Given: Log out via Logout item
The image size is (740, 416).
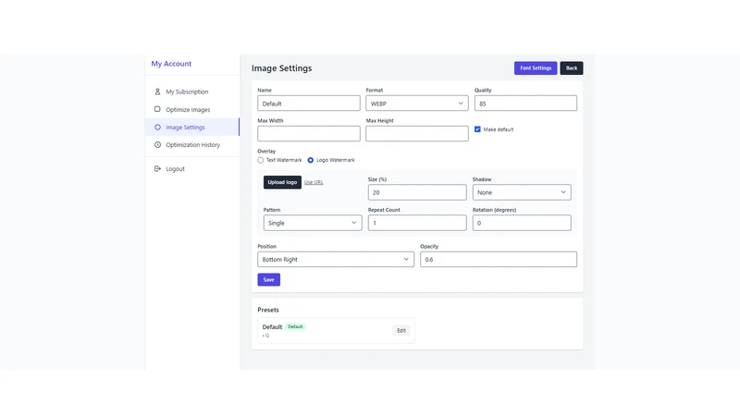Looking at the screenshot, I should point(192,169).
